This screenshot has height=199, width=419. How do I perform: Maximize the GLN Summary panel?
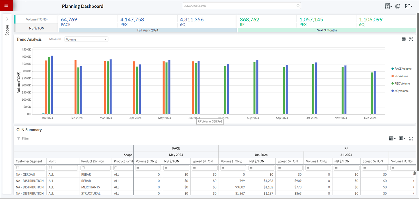point(411,138)
